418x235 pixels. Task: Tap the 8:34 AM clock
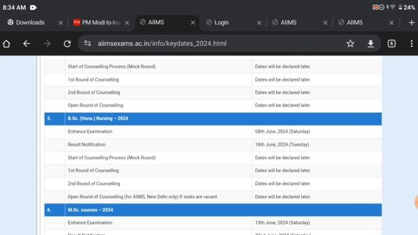(14, 7)
